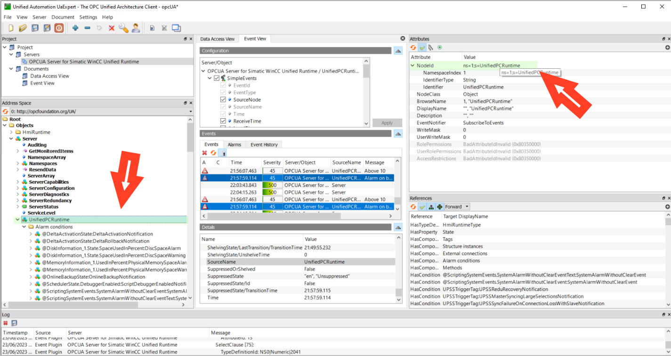The width and height of the screenshot is (671, 356).
Task: Uncheck the SimpleEvents checkbox
Action: pos(217,78)
